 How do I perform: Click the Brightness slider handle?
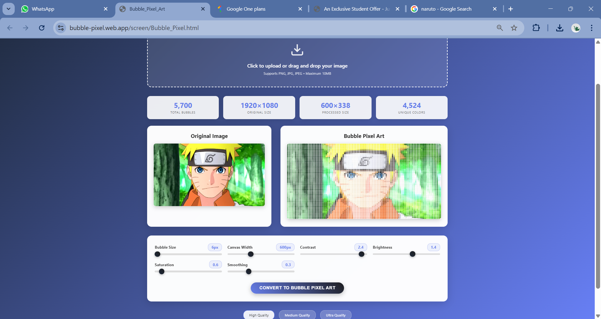[413, 254]
